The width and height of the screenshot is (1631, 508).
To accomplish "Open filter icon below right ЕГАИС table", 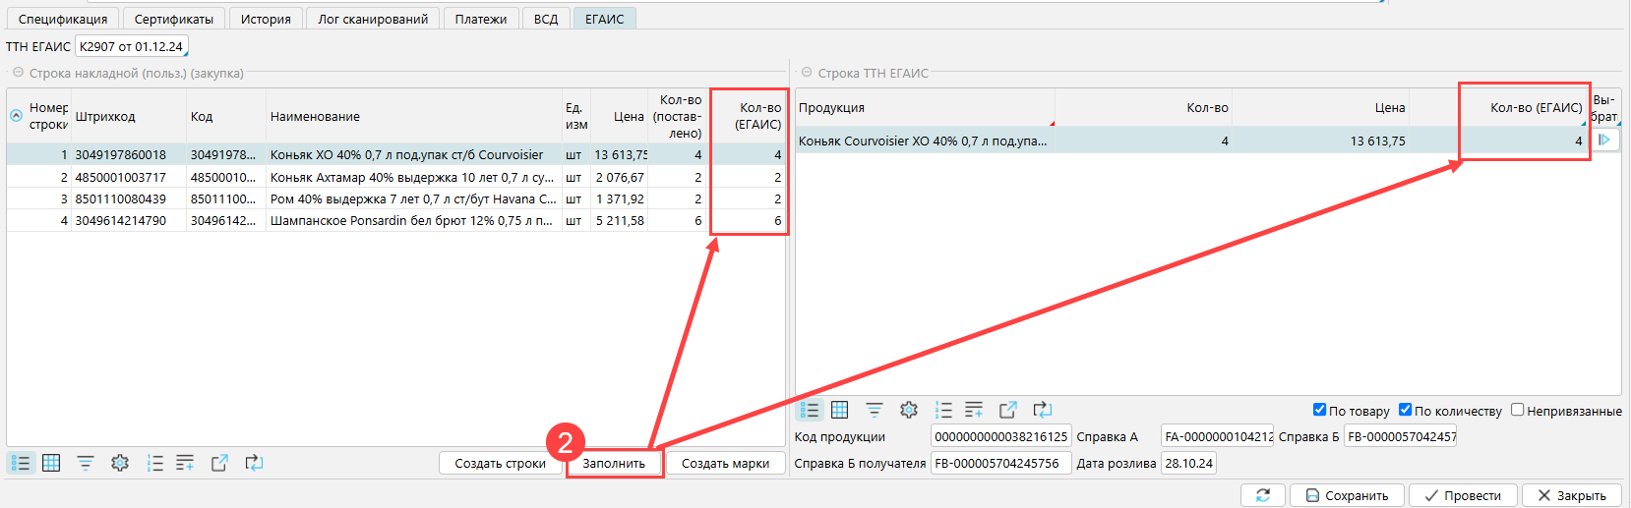I will click(874, 410).
